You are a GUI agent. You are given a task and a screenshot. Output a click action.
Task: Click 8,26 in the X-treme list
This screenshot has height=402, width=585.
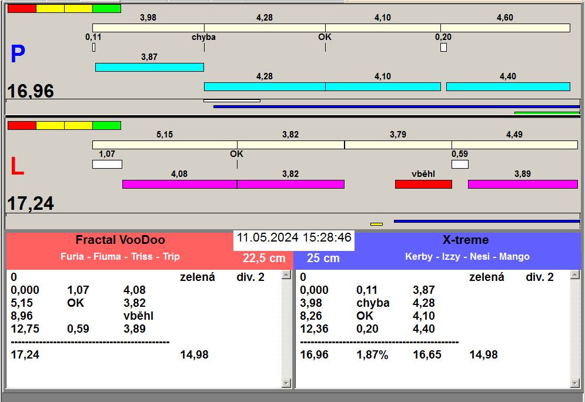[311, 316]
